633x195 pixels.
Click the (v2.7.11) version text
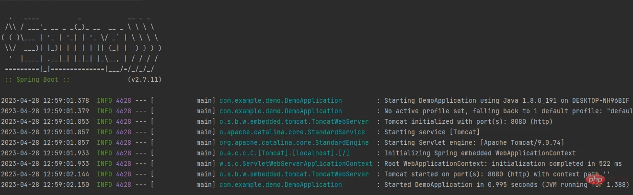coord(145,79)
